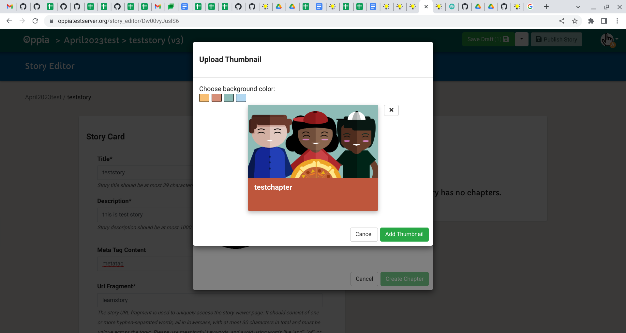
Task: Click the save icon on Publish Story
Action: click(x=539, y=39)
